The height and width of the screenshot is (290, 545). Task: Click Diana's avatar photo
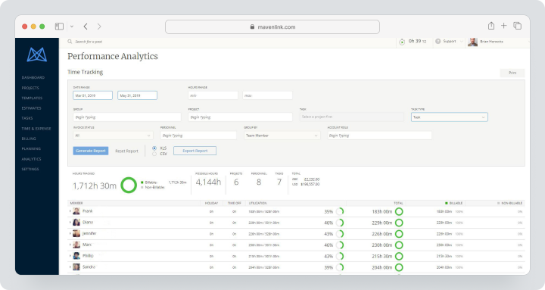(x=76, y=222)
